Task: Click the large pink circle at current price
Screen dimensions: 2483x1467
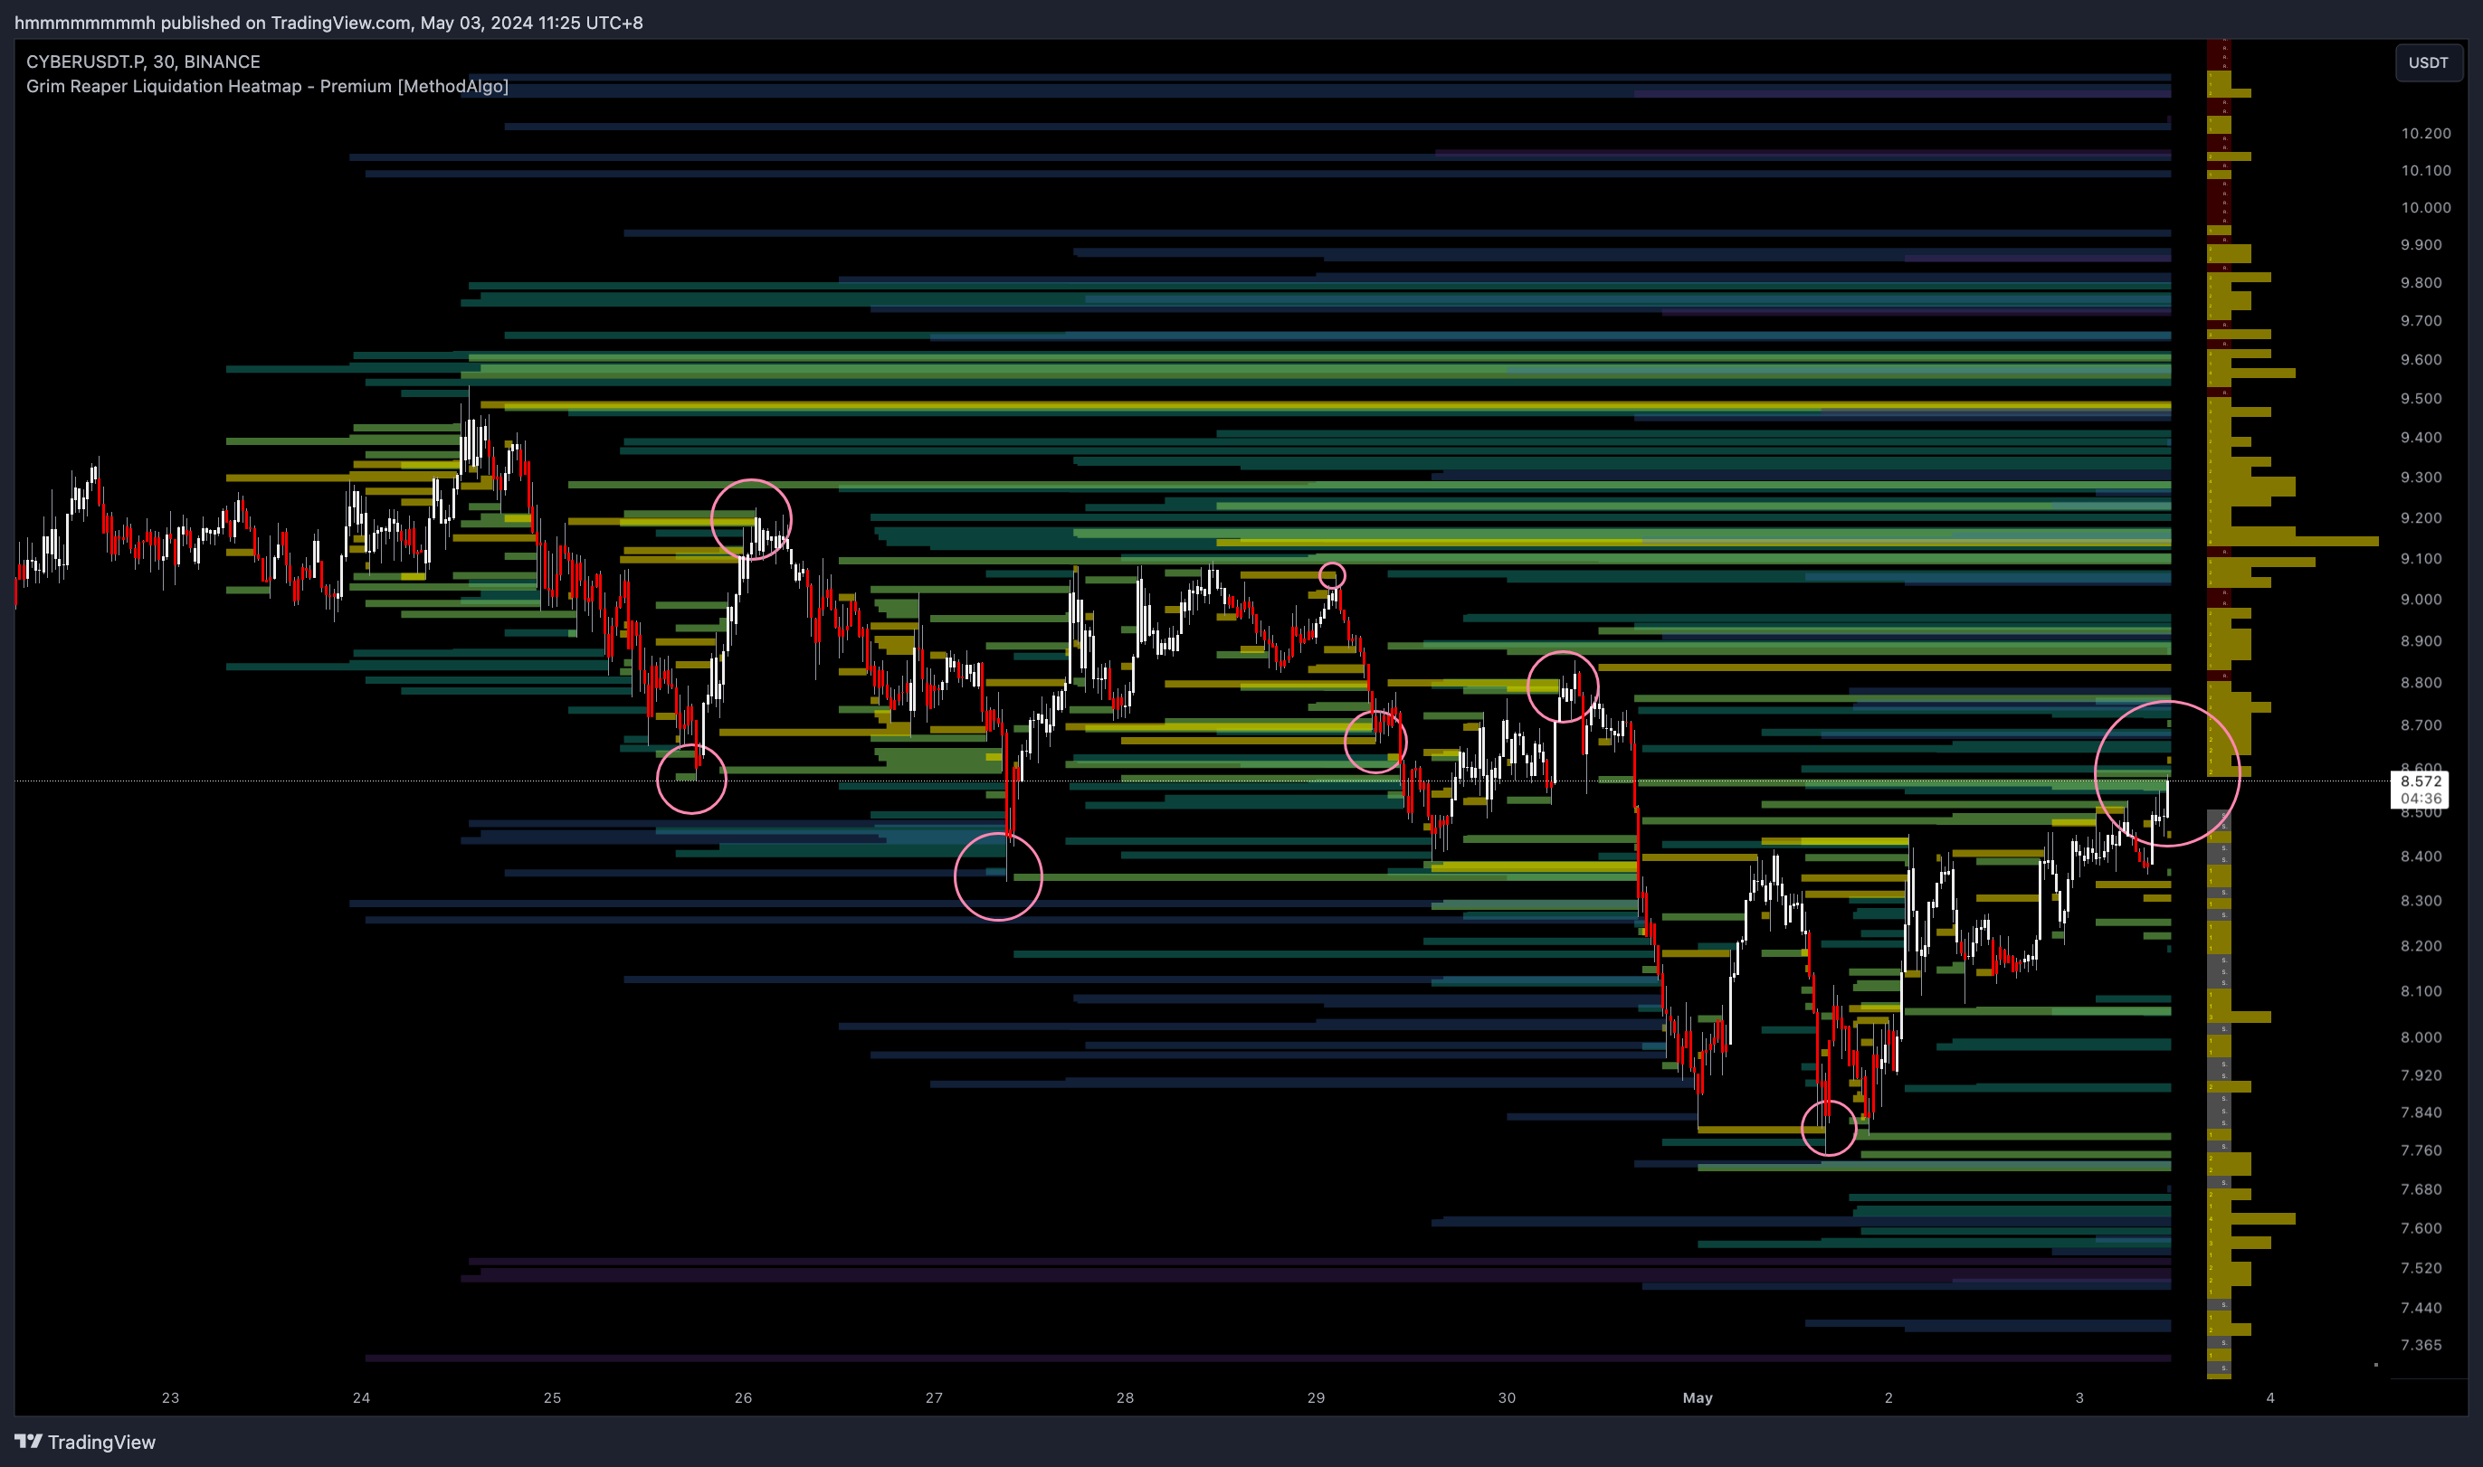Action: pos(2166,773)
